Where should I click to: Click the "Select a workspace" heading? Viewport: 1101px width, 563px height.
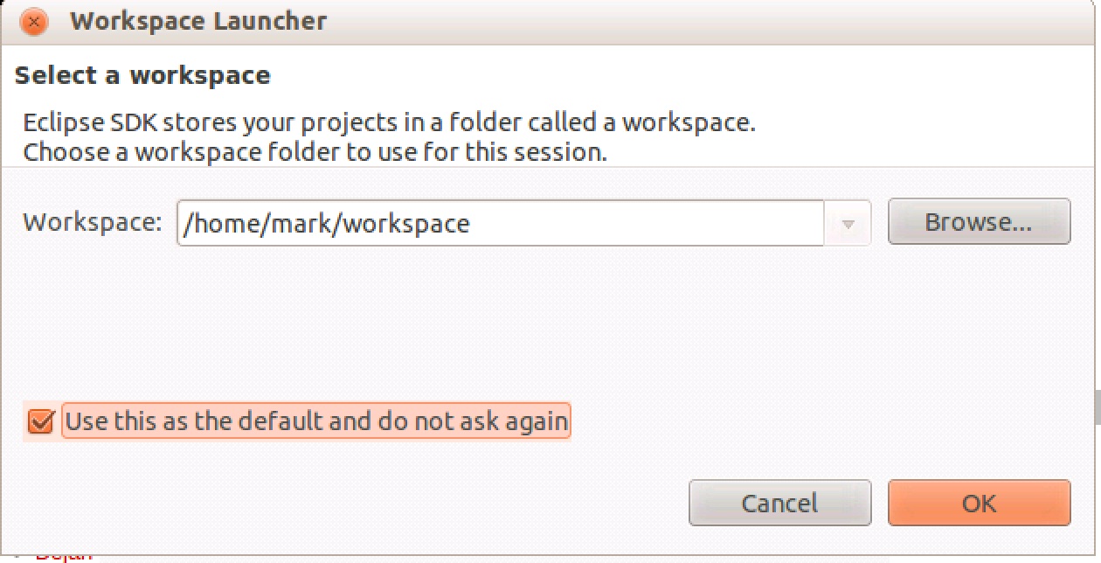pos(142,75)
